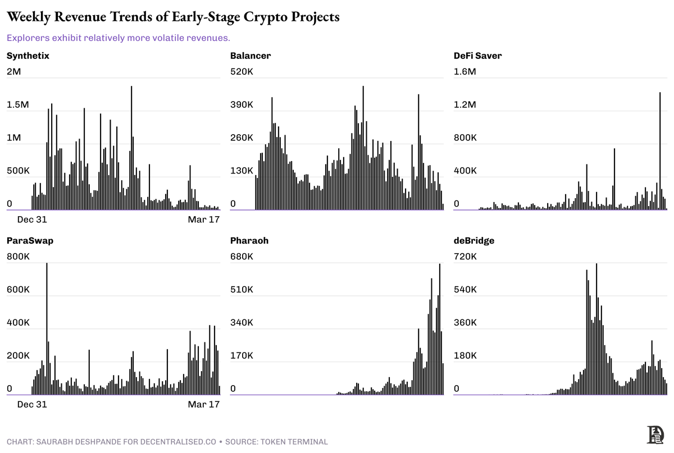Click the Balancer chart title
Screen dimensions: 674x453
coord(251,56)
